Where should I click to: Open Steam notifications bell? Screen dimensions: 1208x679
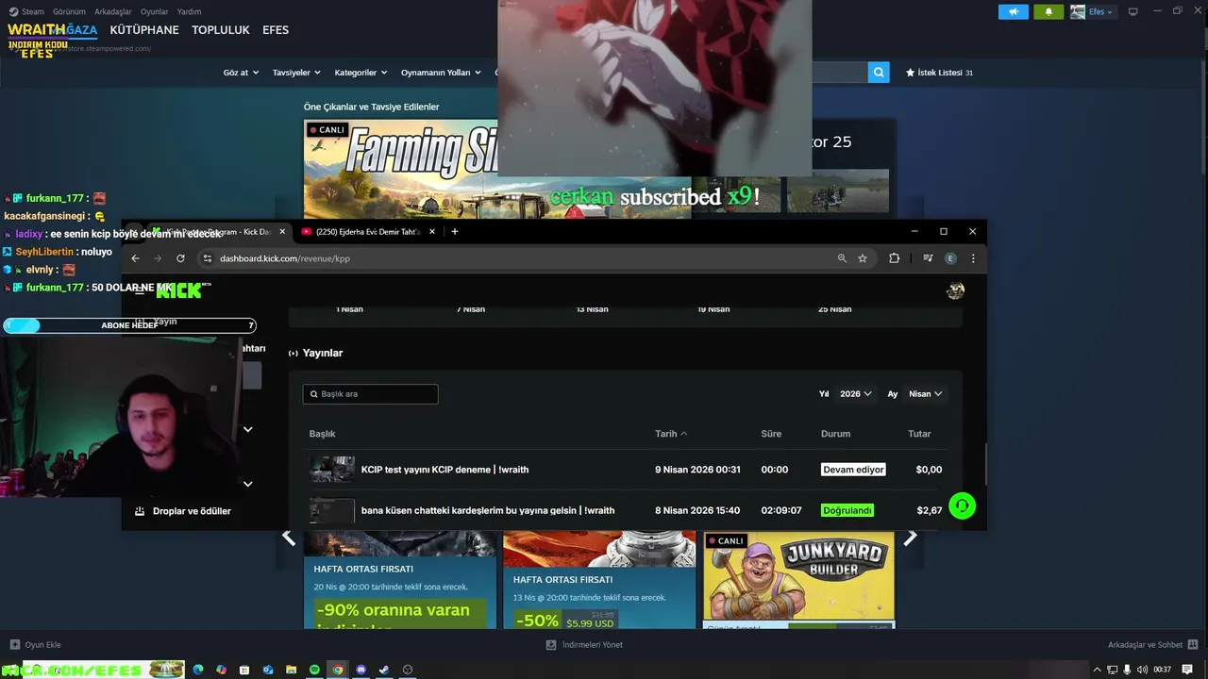pyautogui.click(x=1049, y=12)
